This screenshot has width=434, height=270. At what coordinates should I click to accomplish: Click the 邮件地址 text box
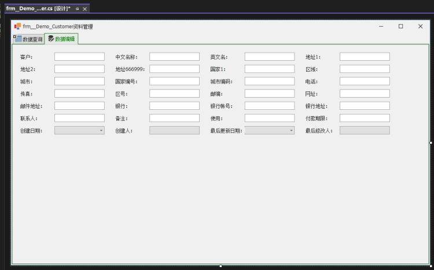tap(79, 106)
